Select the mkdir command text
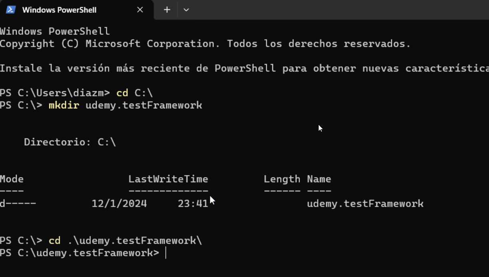Screen dimensions: 489x277 point(64,105)
